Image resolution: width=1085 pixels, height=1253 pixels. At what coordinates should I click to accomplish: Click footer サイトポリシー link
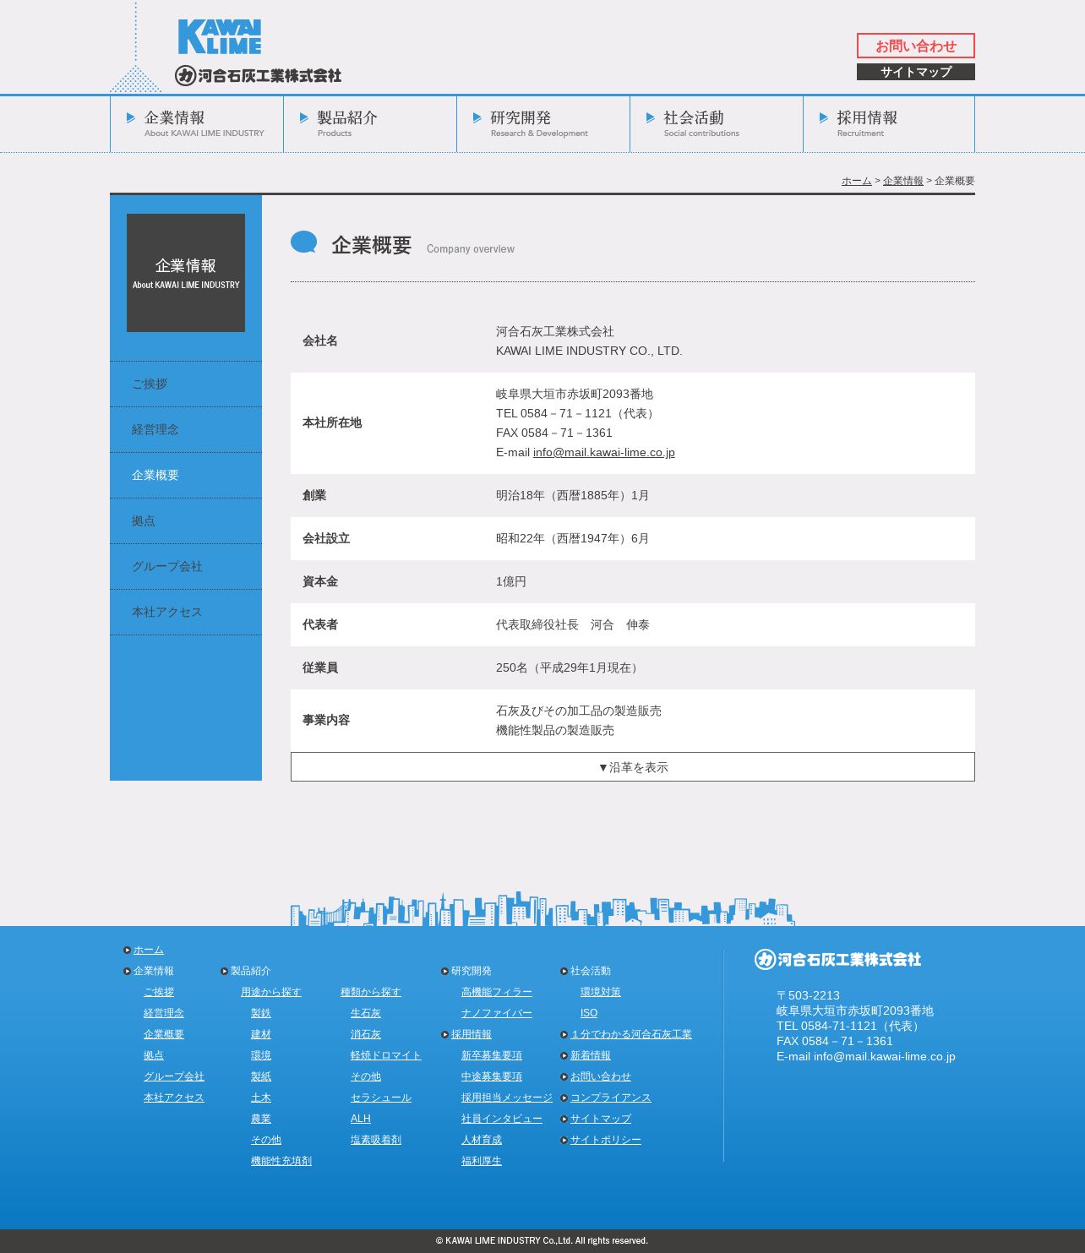[x=606, y=1140]
